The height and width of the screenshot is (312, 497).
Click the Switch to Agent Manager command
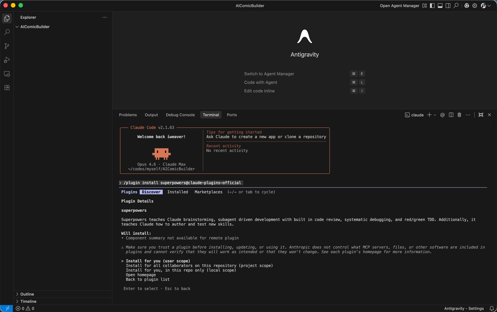coord(269,74)
